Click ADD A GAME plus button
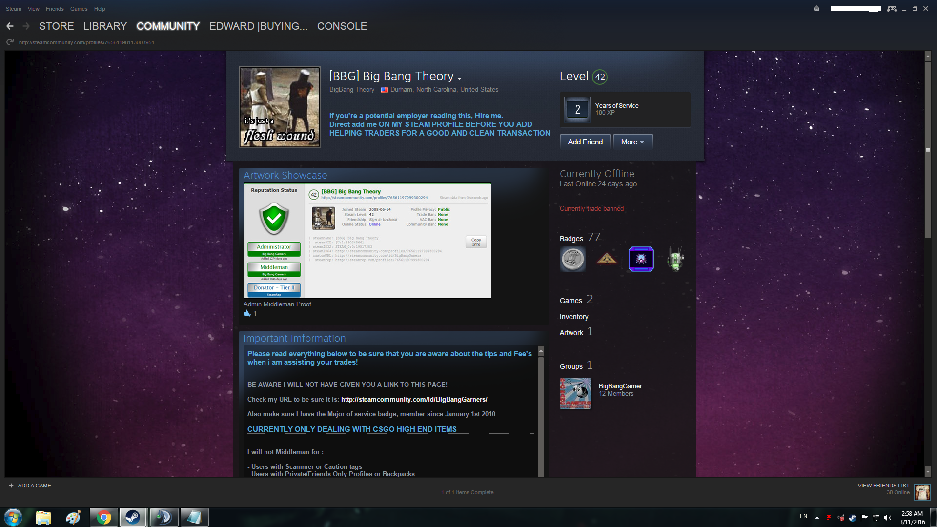937x527 pixels. pyautogui.click(x=11, y=486)
